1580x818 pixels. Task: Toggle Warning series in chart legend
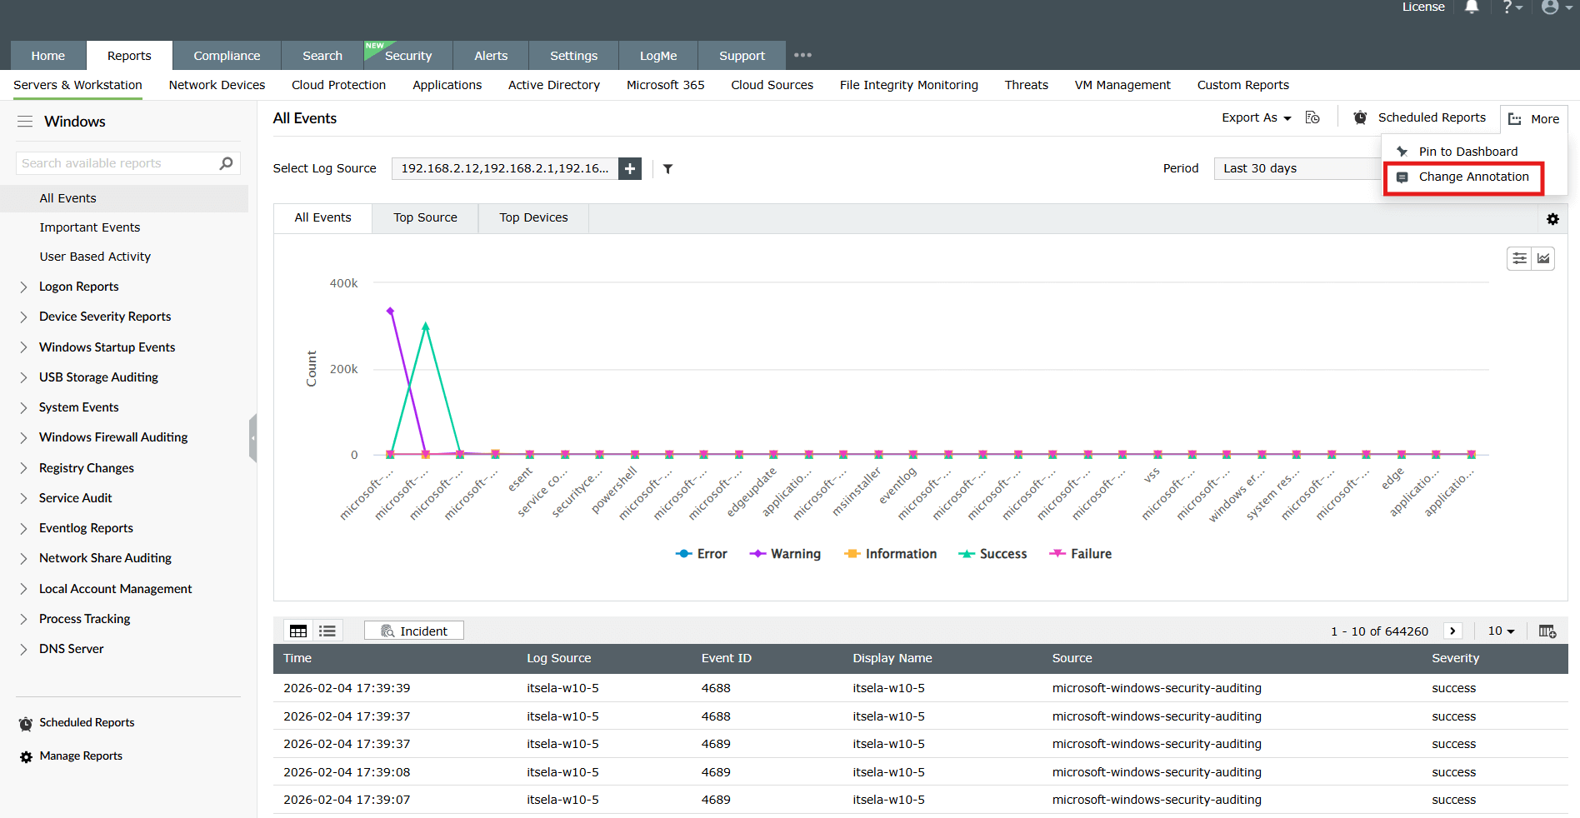pyautogui.click(x=785, y=554)
